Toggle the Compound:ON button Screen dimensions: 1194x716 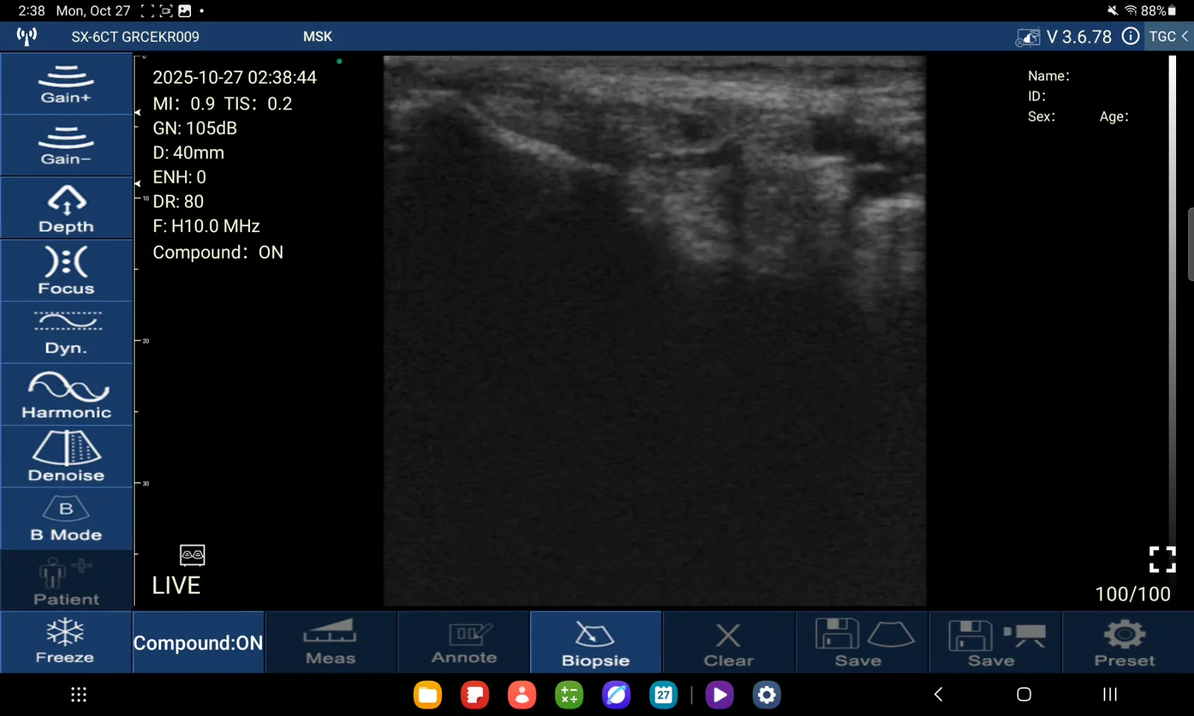(x=199, y=642)
